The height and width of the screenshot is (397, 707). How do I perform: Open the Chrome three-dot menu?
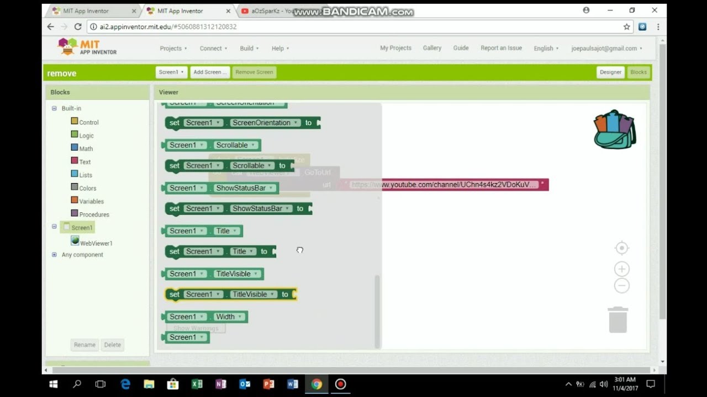point(658,26)
